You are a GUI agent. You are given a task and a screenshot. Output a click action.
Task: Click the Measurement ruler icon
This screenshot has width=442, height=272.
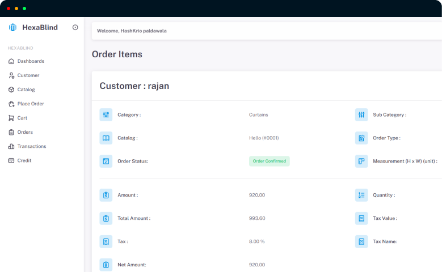tap(361, 161)
